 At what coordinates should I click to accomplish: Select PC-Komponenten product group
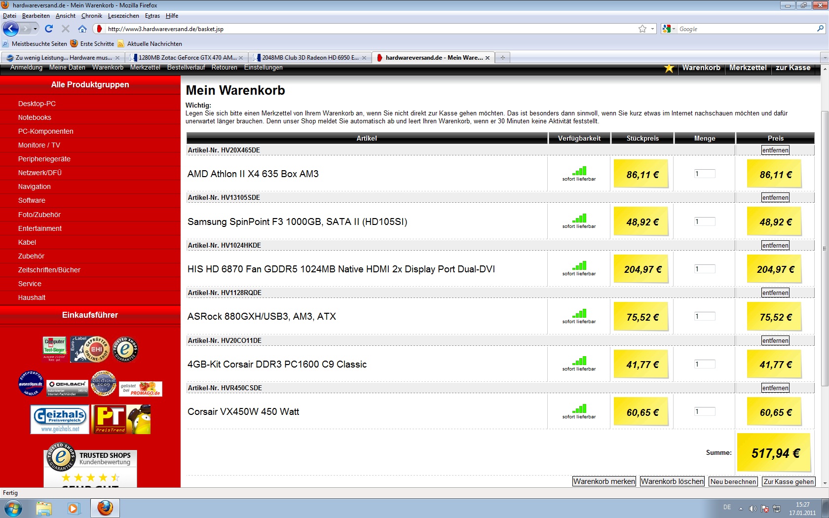point(46,131)
